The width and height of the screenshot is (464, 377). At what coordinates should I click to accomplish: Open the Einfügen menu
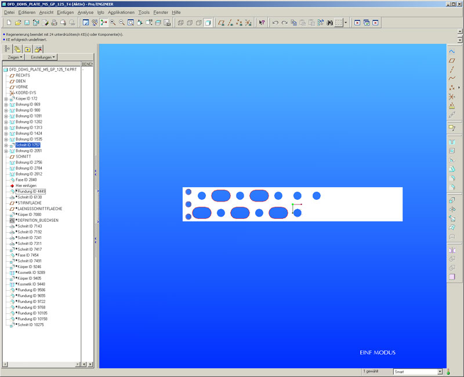click(66, 12)
